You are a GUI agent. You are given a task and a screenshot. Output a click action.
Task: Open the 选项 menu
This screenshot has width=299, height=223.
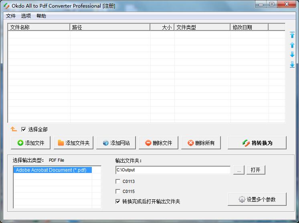click(26, 16)
